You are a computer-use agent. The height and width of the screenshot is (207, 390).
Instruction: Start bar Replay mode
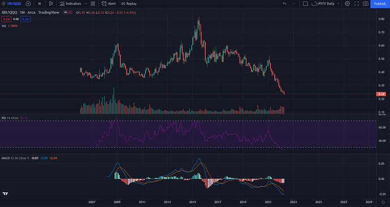click(129, 4)
